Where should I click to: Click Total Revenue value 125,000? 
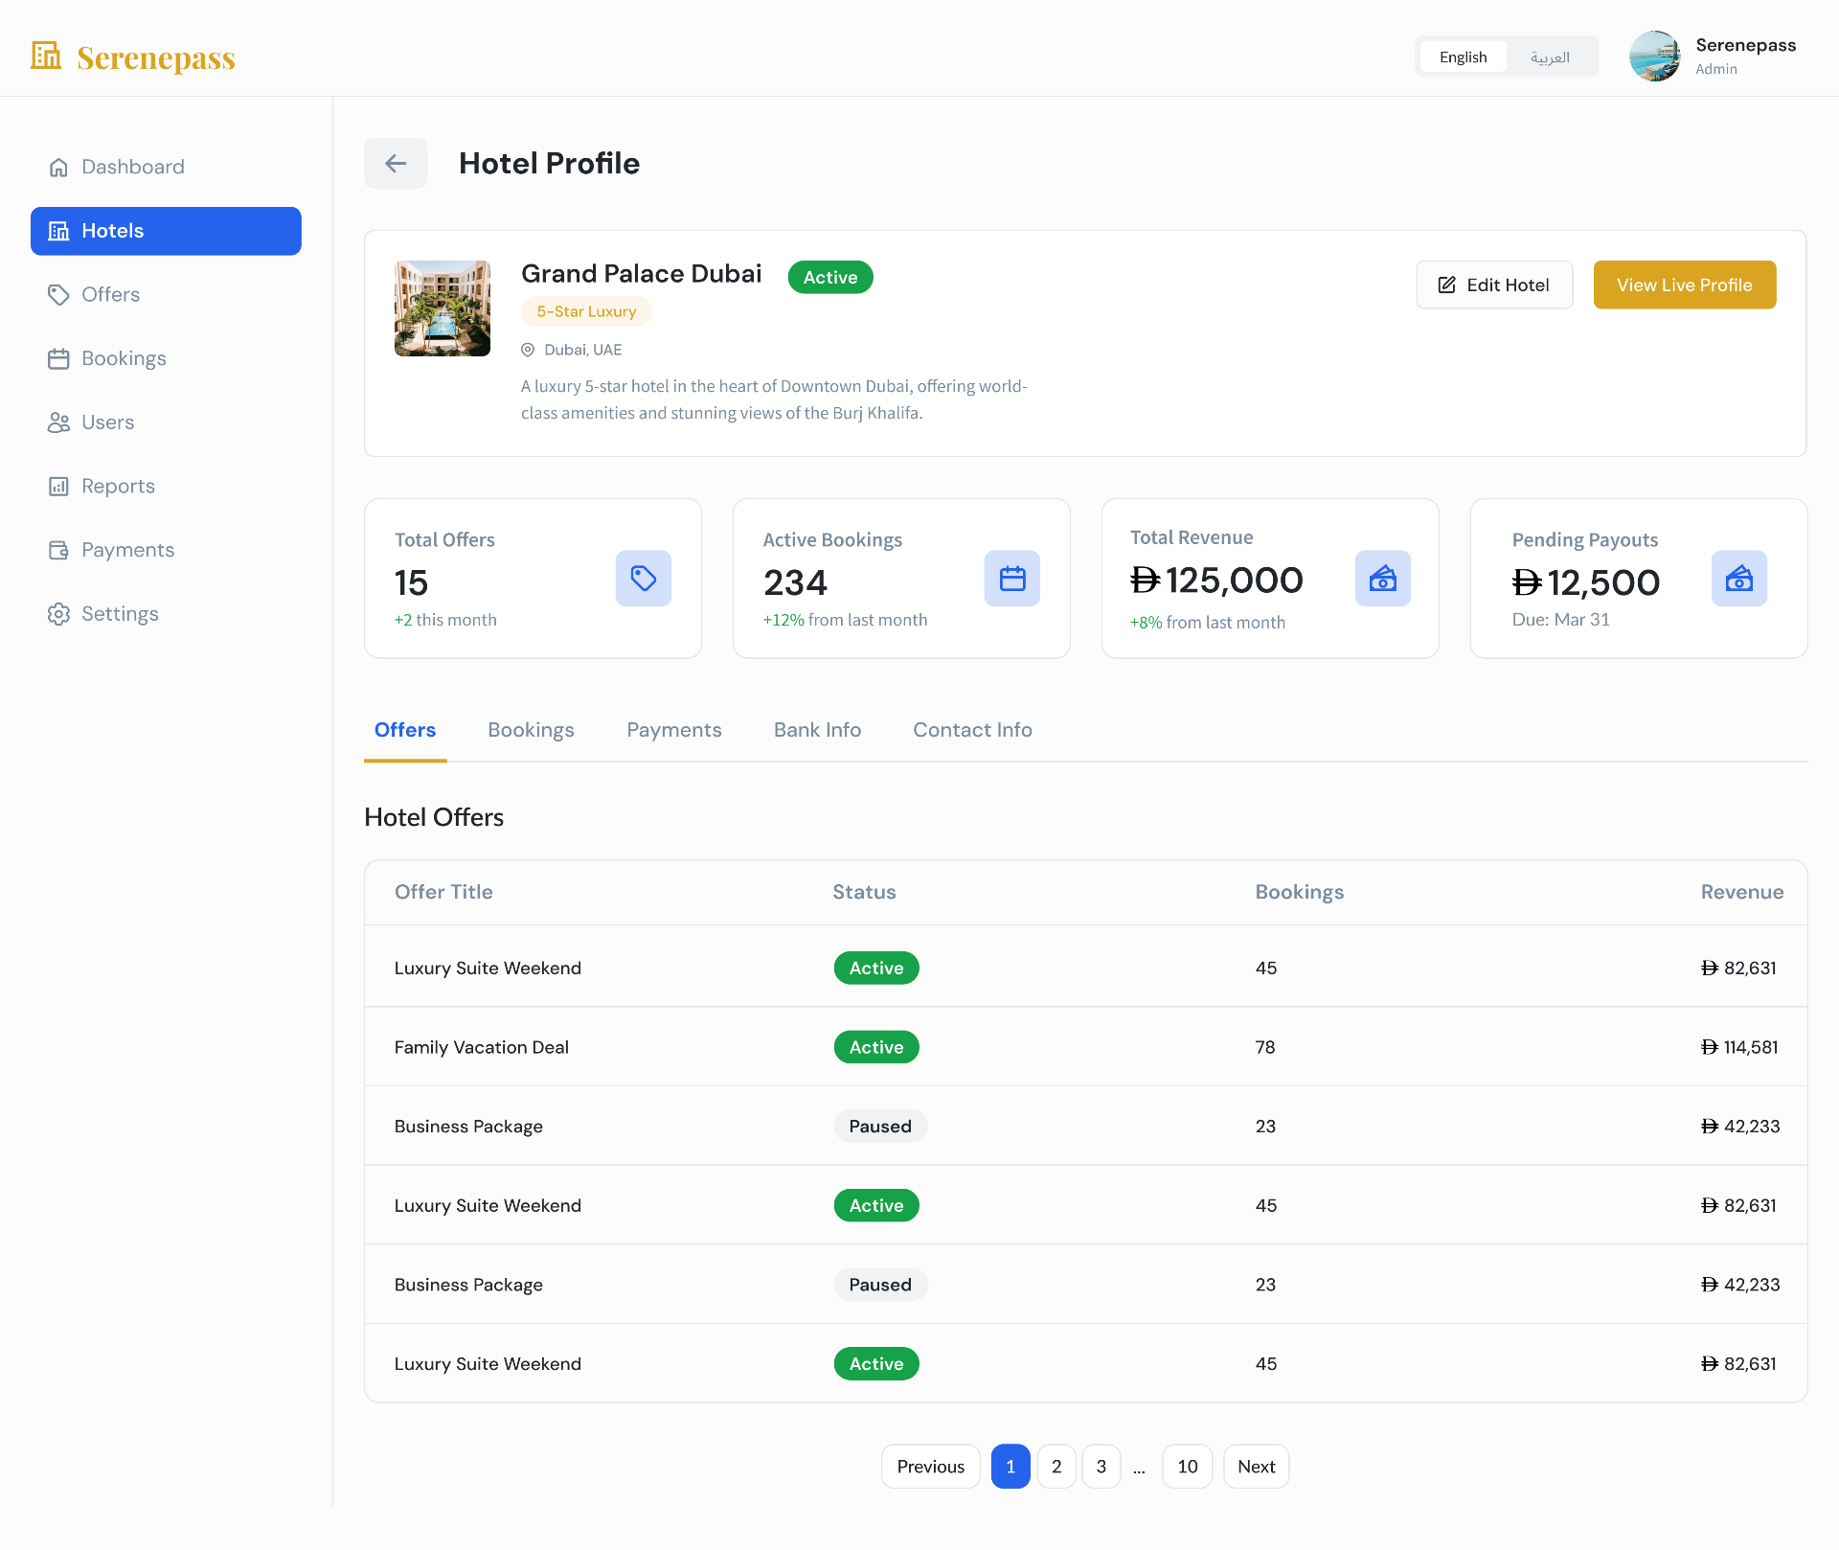tap(1216, 580)
